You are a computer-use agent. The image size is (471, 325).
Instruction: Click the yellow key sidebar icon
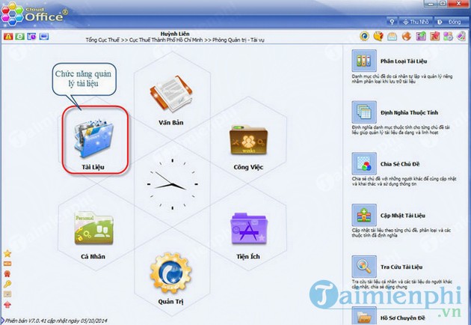click(7, 284)
